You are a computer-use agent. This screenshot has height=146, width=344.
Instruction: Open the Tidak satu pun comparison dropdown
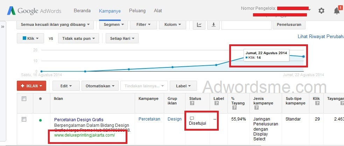(78, 38)
